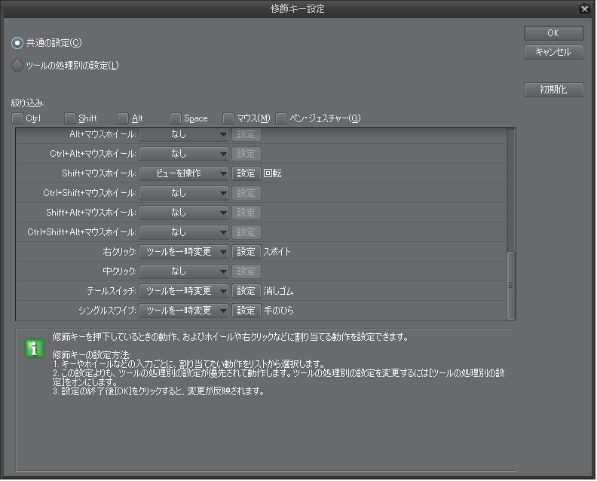Click 設定 button for シングルスワイプ
This screenshot has height=481, width=597.
pos(246,311)
